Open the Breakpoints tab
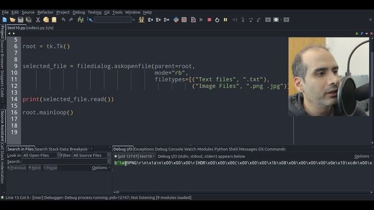The height and width of the screenshot is (210, 374). point(79,149)
